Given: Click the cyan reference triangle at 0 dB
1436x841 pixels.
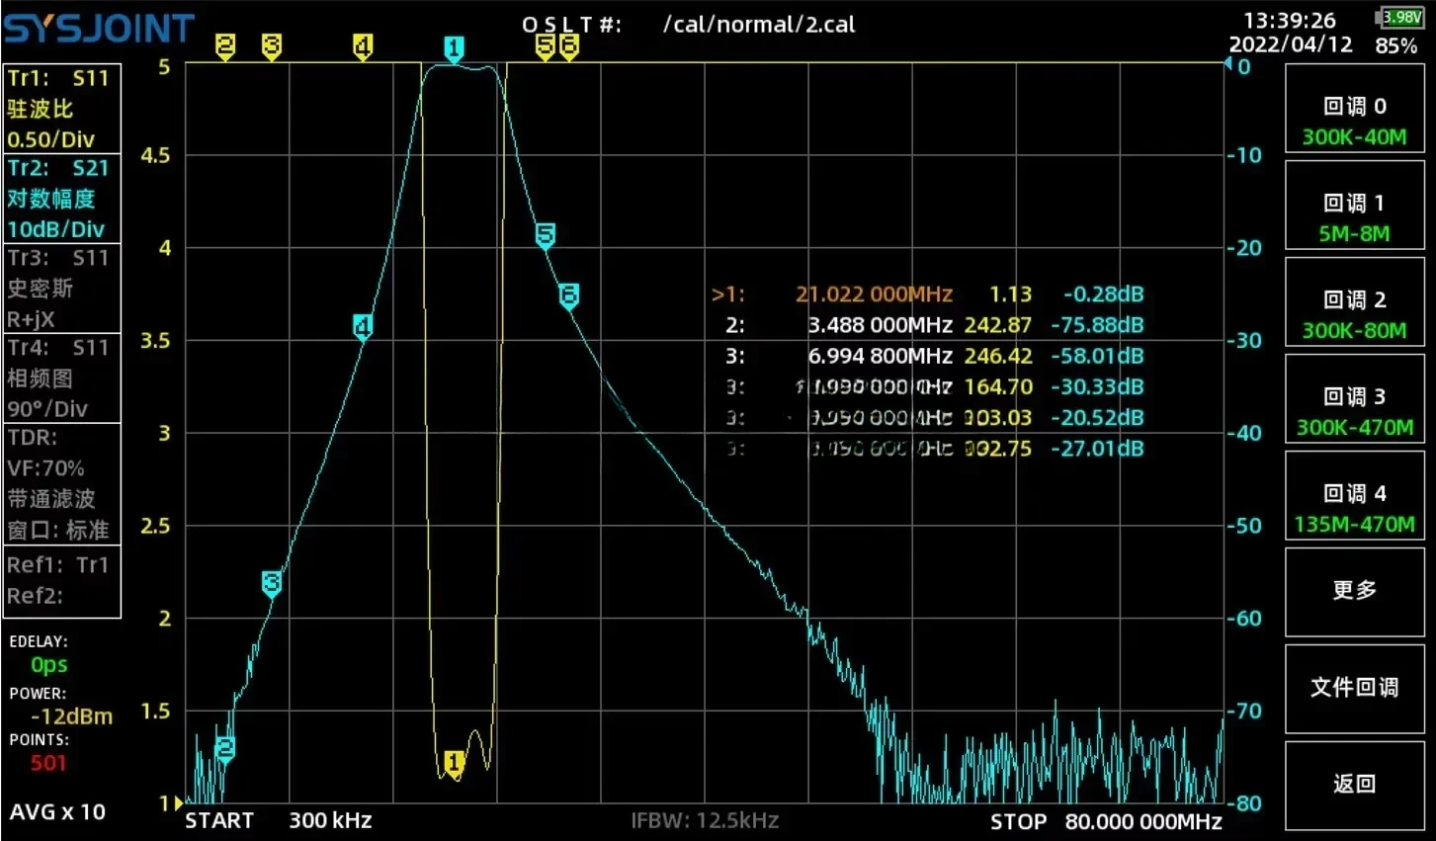Looking at the screenshot, I should [x=1228, y=65].
